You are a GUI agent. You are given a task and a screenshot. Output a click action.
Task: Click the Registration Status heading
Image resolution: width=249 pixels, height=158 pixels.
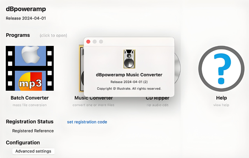(30, 122)
